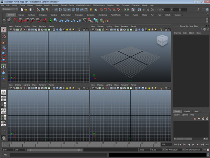Click the ViewCube in perspective viewport
The width and height of the screenshot is (210, 158).
pos(162,40)
